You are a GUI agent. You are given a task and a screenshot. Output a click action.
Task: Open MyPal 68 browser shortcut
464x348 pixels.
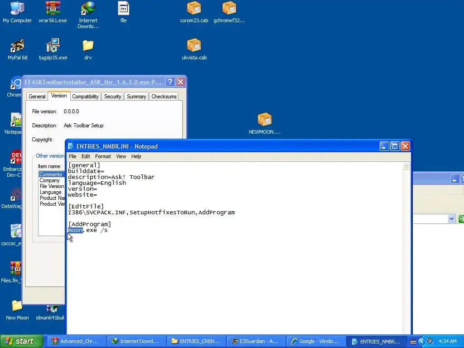pos(18,49)
